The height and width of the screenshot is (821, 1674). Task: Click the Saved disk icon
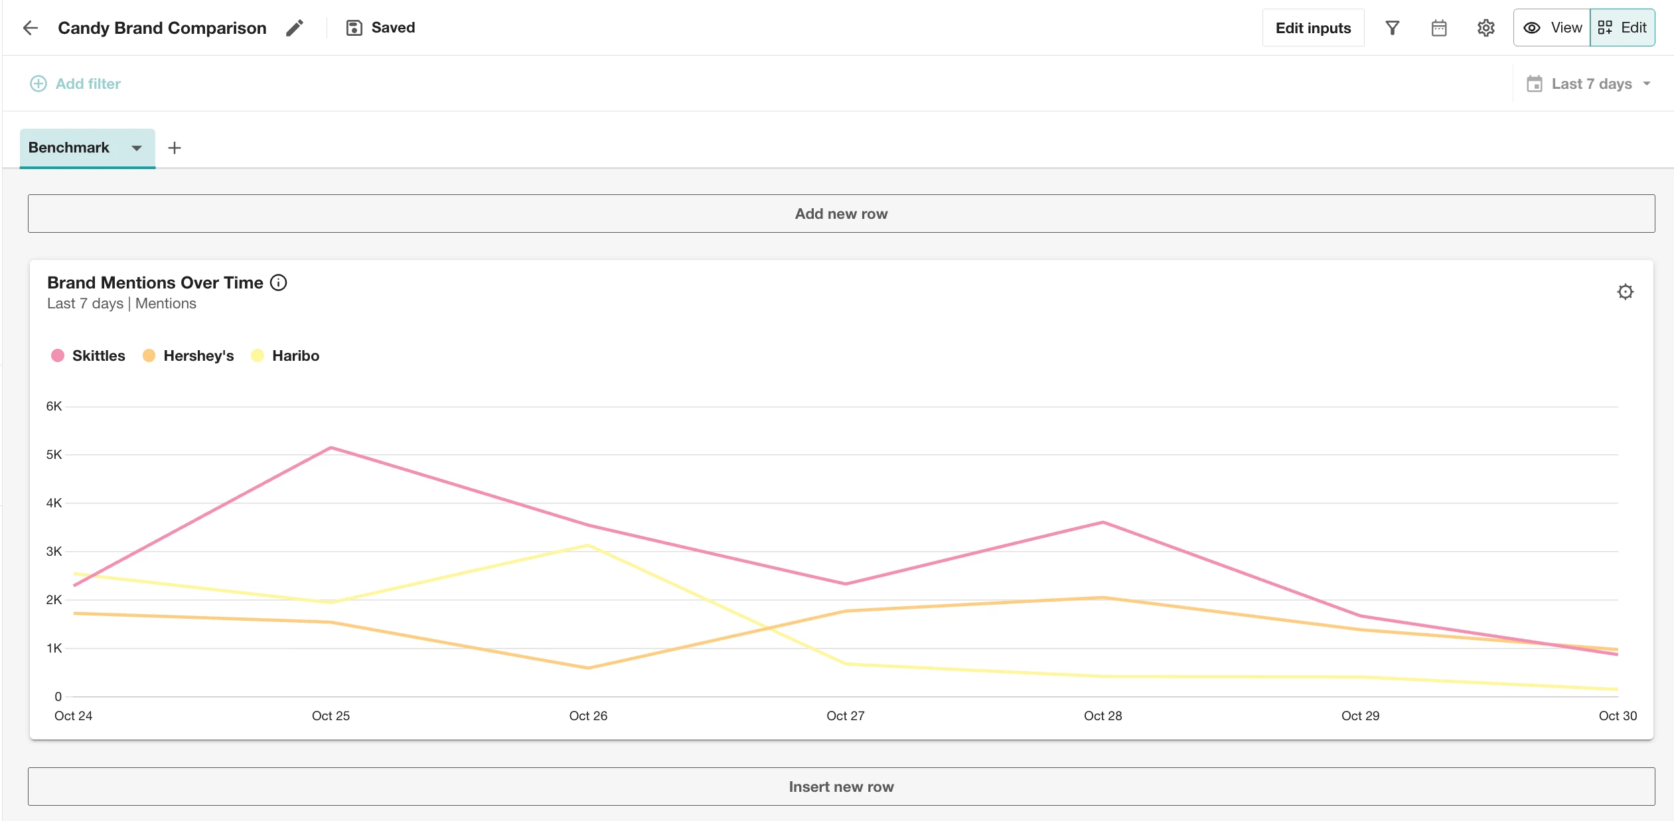click(354, 28)
